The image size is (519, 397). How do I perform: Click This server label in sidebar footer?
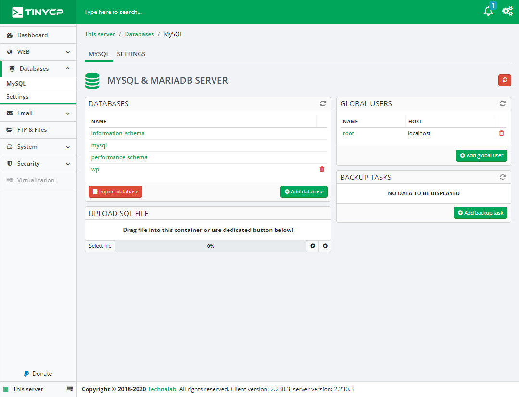(x=28, y=389)
